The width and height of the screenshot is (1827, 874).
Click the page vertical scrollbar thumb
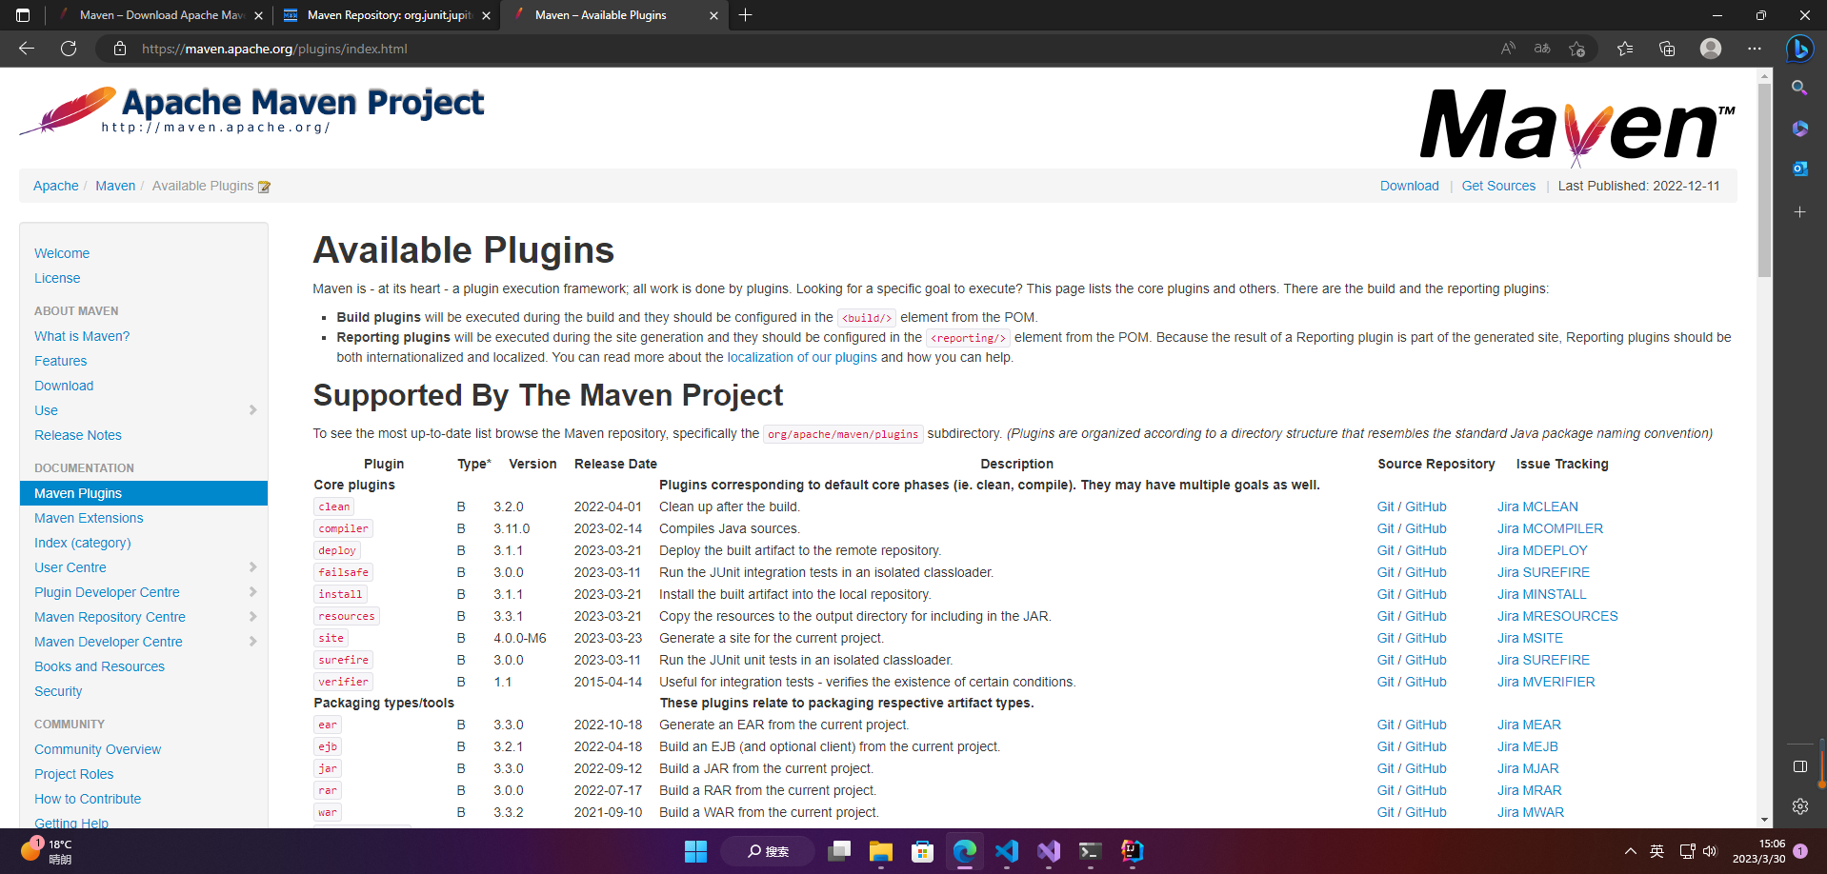pyautogui.click(x=1764, y=181)
